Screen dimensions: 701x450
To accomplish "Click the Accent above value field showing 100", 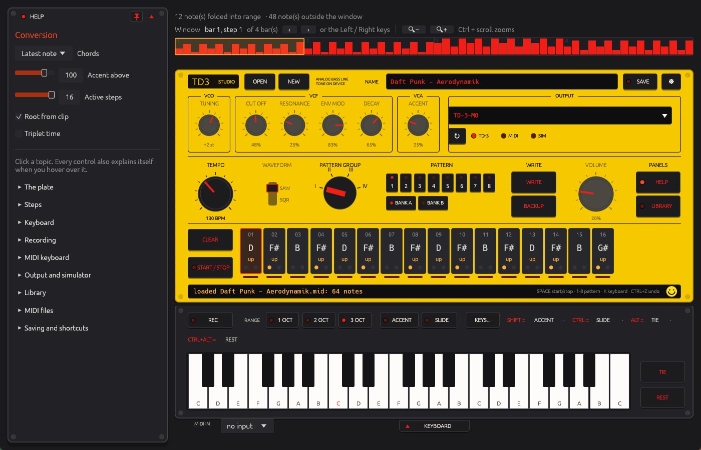I will click(x=71, y=75).
